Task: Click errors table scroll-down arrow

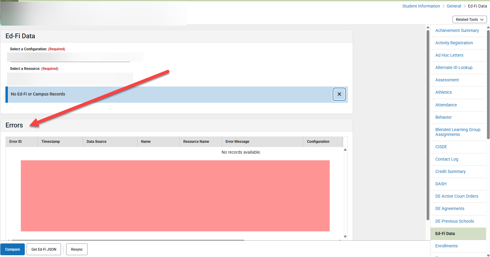Action: pyautogui.click(x=345, y=237)
